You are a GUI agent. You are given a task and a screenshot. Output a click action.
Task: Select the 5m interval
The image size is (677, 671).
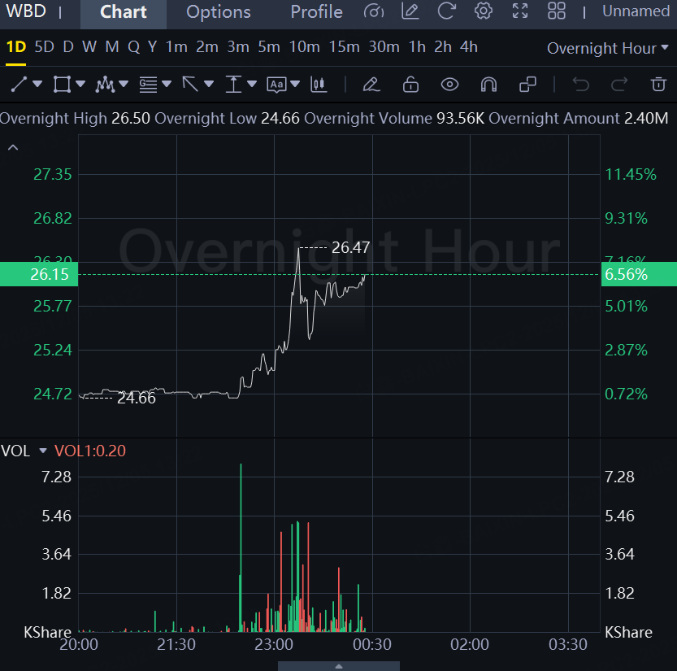269,46
